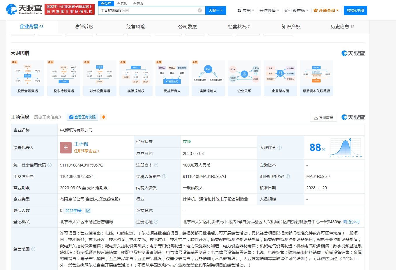Switch to the 查老板 search tab

pos(122,3)
